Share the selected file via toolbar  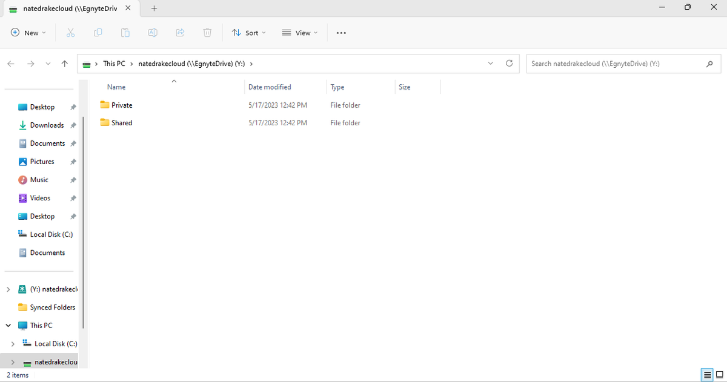(179, 33)
